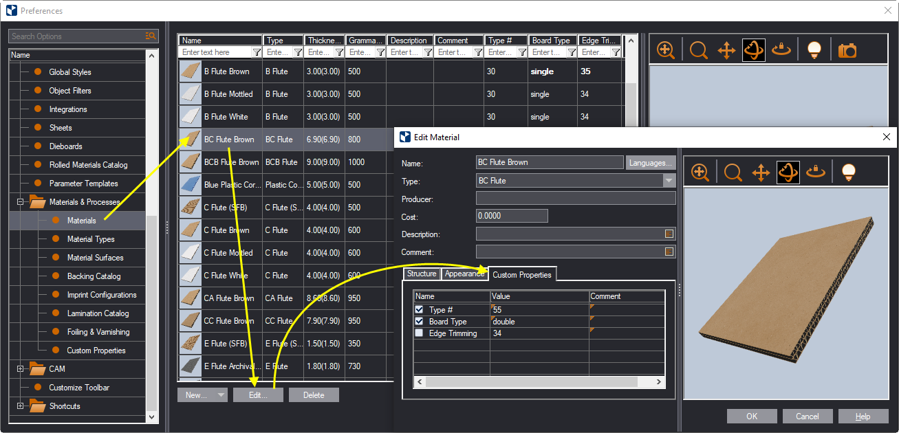The height and width of the screenshot is (433, 899).
Task: Uncheck the Type # property checkbox
Action: (x=420, y=310)
